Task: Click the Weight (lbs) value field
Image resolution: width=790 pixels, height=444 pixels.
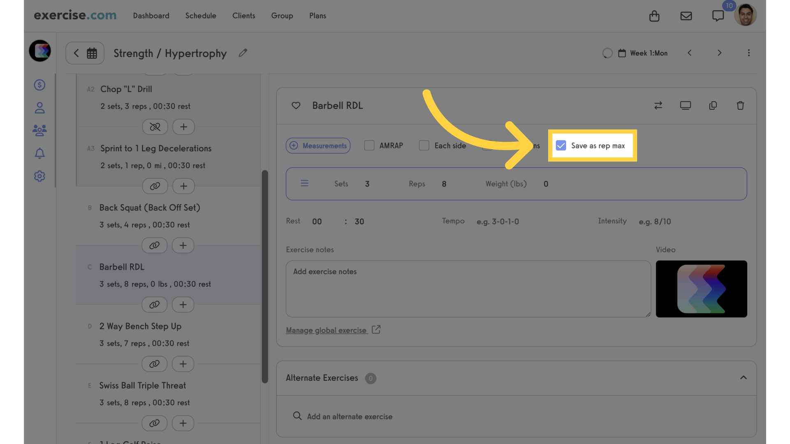Action: [546, 184]
